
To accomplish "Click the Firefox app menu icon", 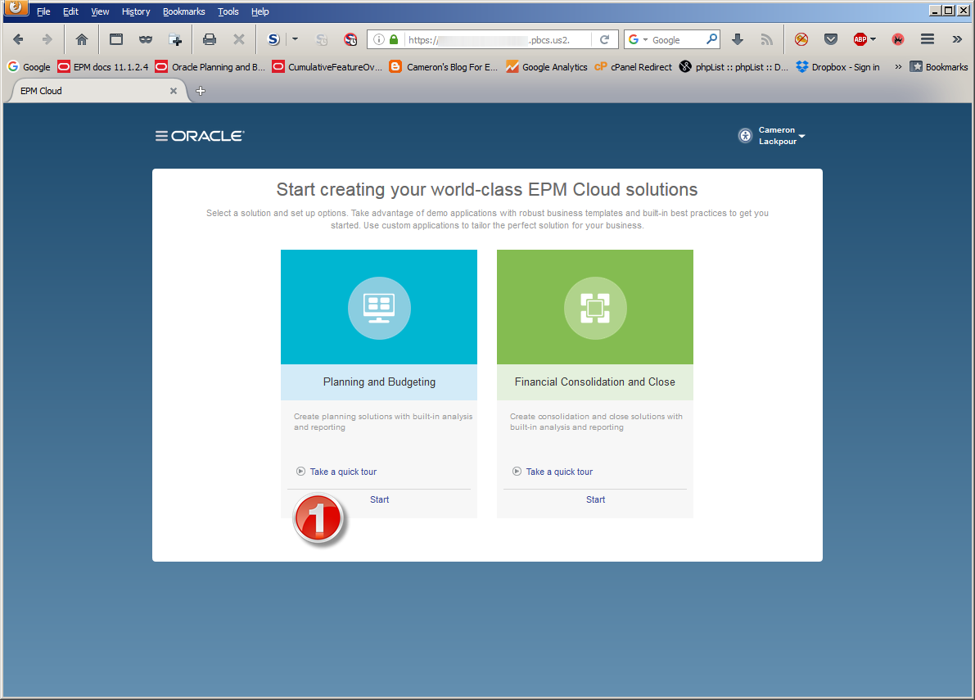I will [x=16, y=8].
